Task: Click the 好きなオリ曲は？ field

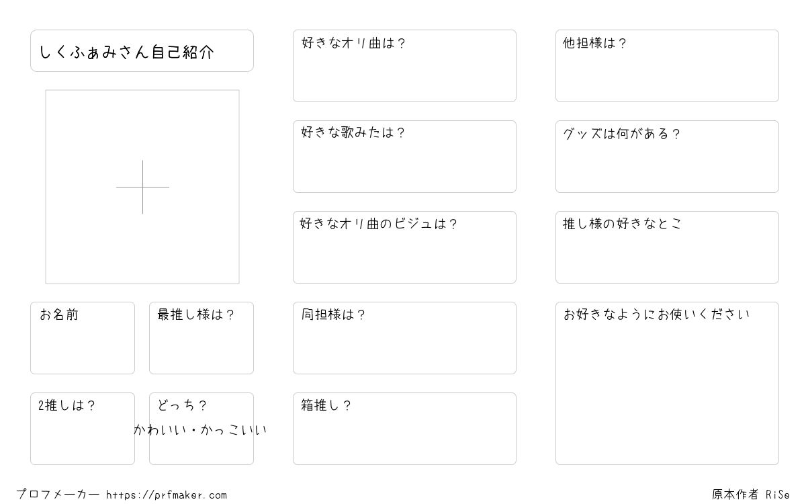Action: click(x=404, y=66)
